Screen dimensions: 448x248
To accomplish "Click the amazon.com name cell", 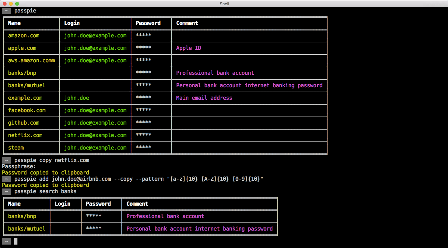I will click(x=24, y=36).
